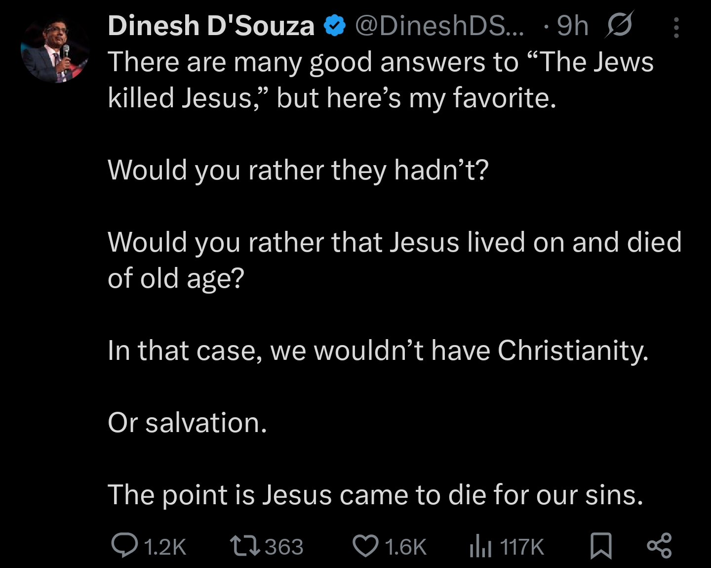This screenshot has height=568, width=711.
Task: Click the 117K views count
Action: tap(521, 547)
